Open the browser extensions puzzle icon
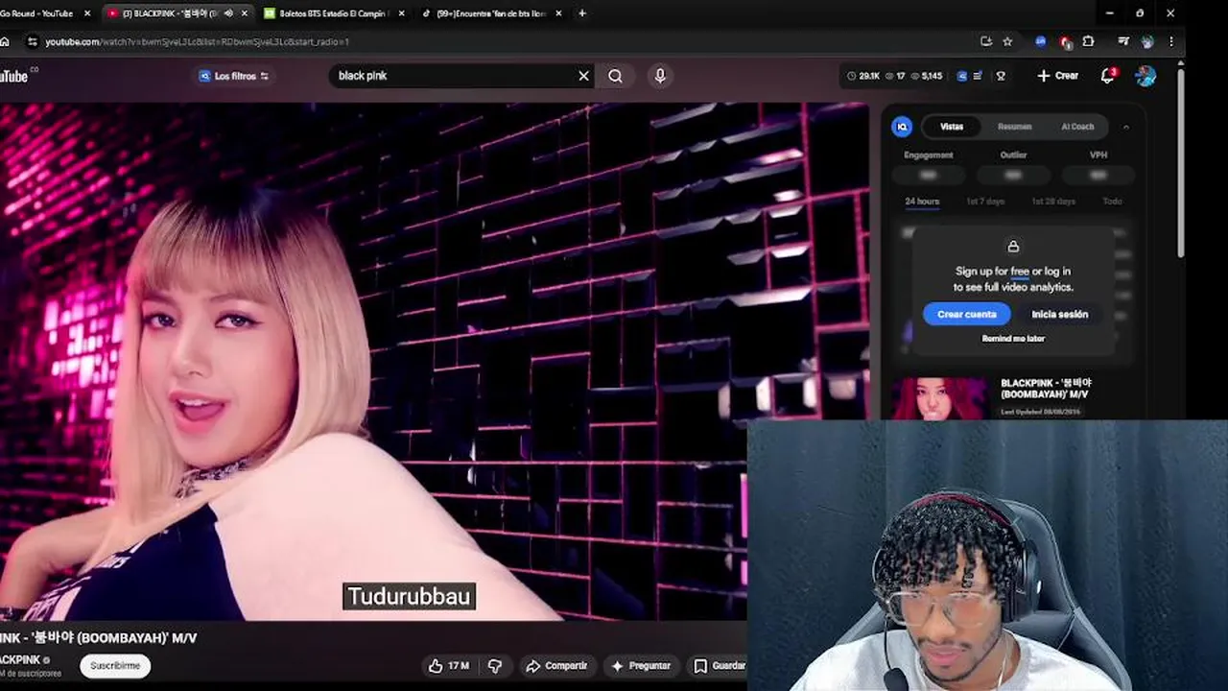The height and width of the screenshot is (691, 1228). [1088, 41]
